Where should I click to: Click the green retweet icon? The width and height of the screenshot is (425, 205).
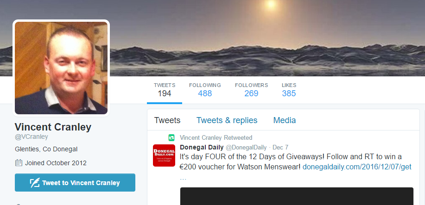pos(171,137)
